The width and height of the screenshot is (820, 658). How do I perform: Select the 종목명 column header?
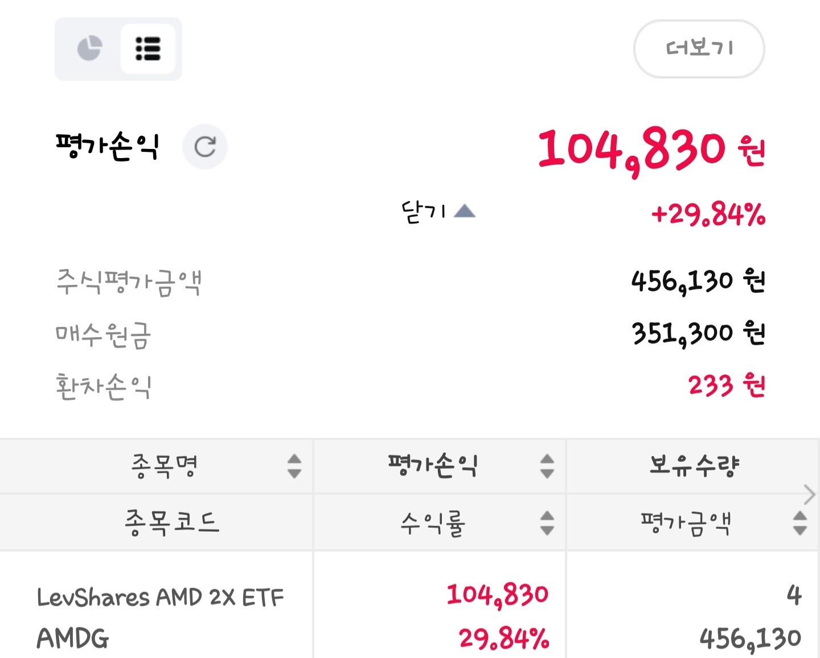(x=163, y=466)
